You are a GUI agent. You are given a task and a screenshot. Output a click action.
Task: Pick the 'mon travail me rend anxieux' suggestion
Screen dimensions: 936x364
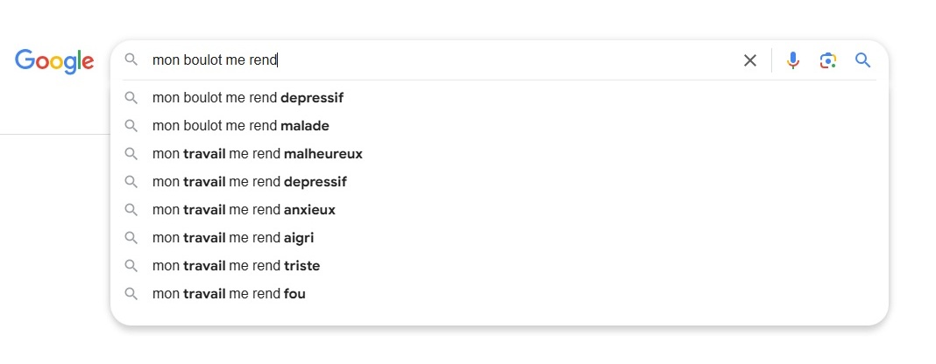[244, 210]
